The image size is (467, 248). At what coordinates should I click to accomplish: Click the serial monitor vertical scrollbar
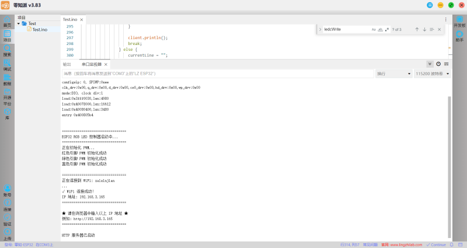click(x=449, y=167)
